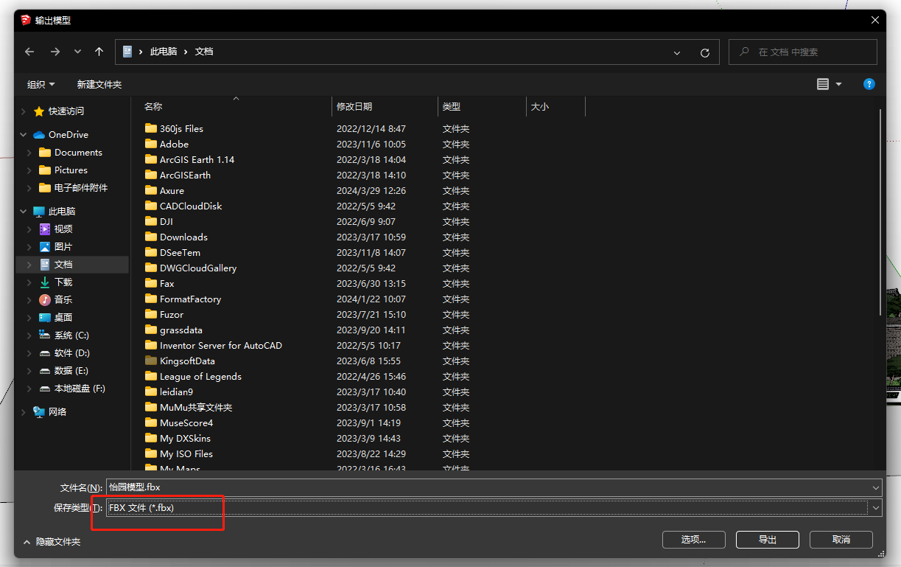Select the 视频 folder in sidebar
901x567 pixels.
pos(63,229)
